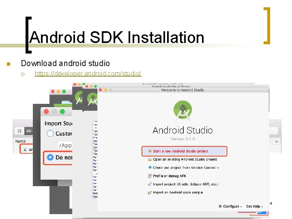The width and height of the screenshot is (292, 219).
Task: Click the Profile or debug APK icon
Action: 150,176
